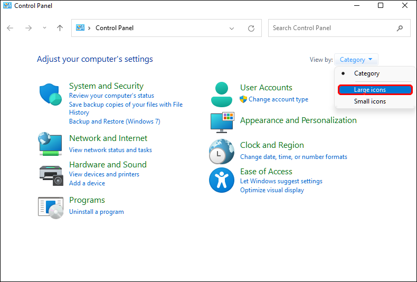This screenshot has width=417, height=282.
Task: Click the Ease of Access icon
Action: click(221, 180)
